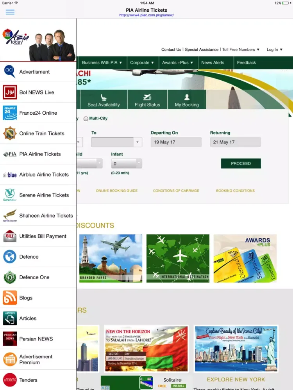Open the Salalah from Lahore promo image
Image resolution: width=293 pixels, height=390 pixels.
click(x=146, y=349)
